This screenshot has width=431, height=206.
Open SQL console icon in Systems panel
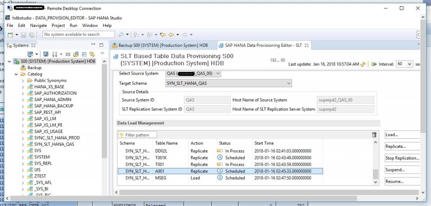[x=68, y=54]
